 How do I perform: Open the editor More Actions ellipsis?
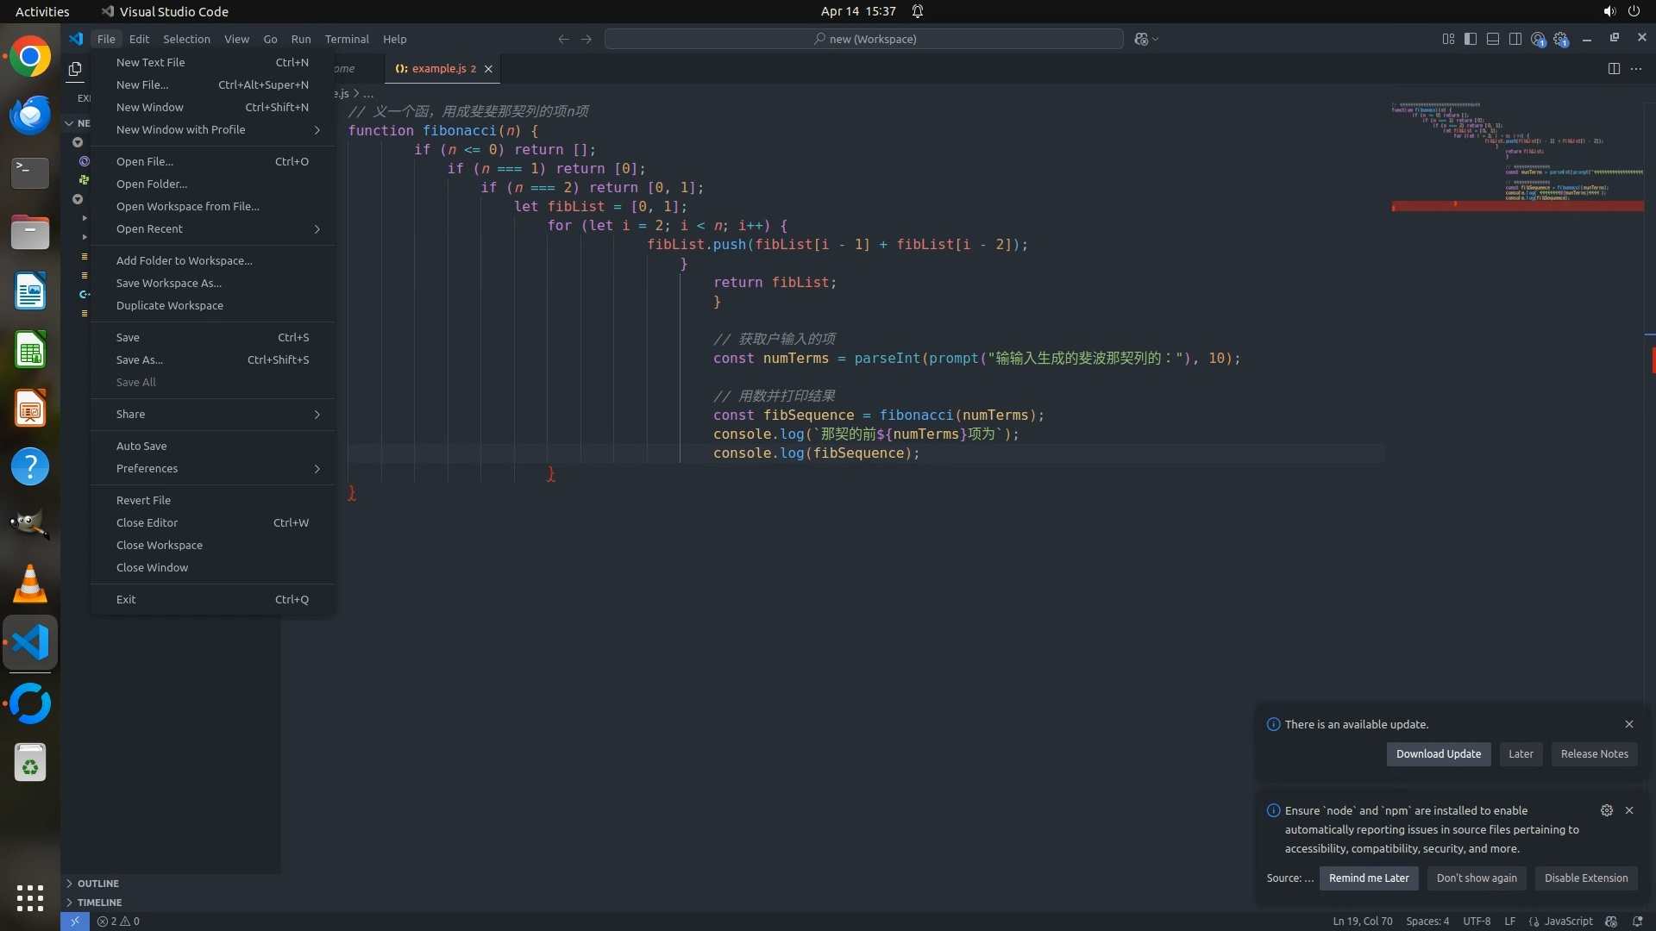[1636, 68]
